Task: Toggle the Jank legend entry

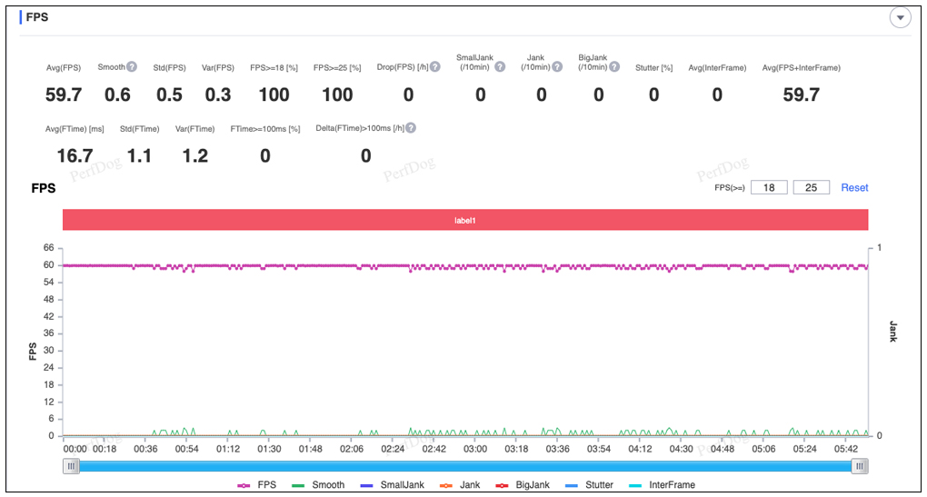Action: pos(460,485)
